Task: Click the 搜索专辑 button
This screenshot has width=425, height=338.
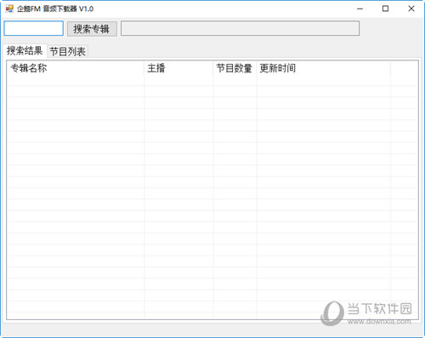Action: pos(92,29)
